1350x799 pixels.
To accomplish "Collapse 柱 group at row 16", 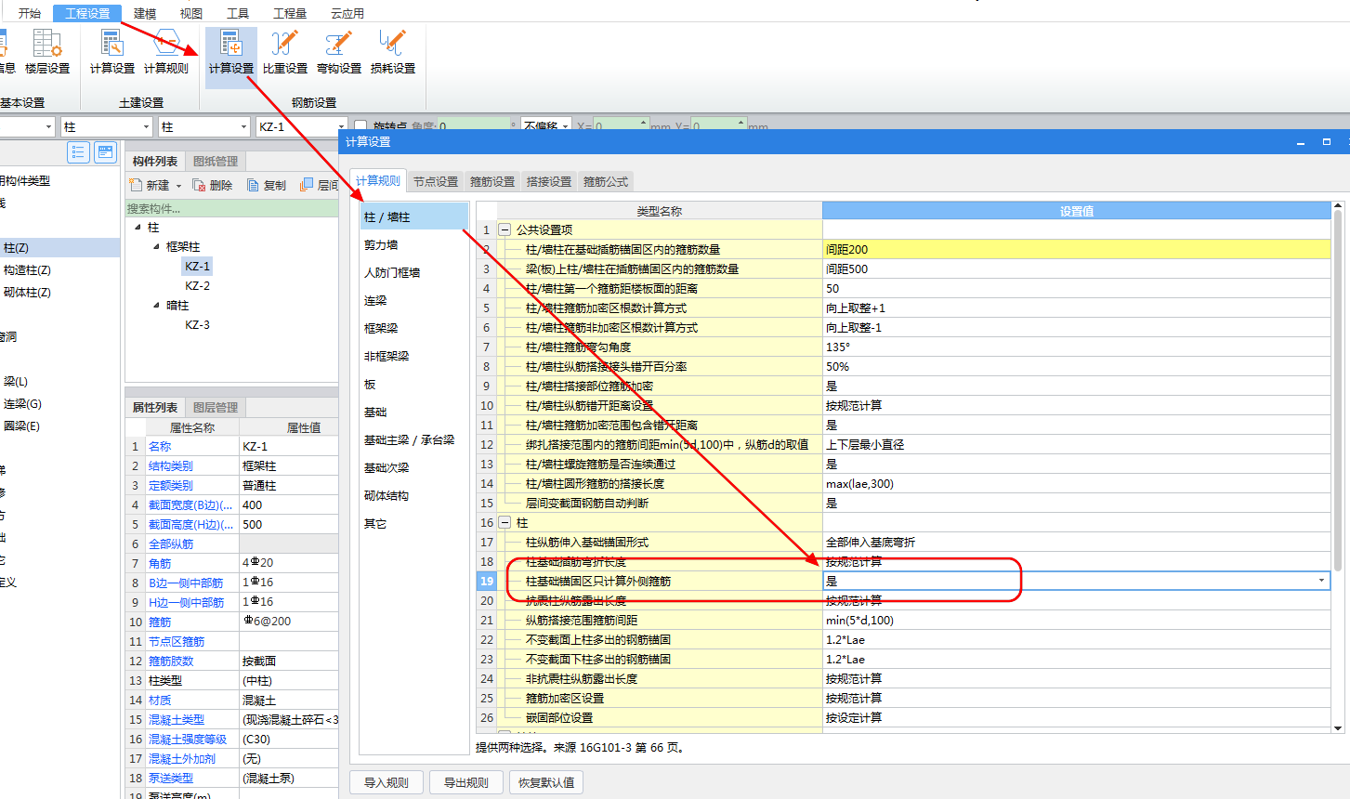I will [x=505, y=522].
